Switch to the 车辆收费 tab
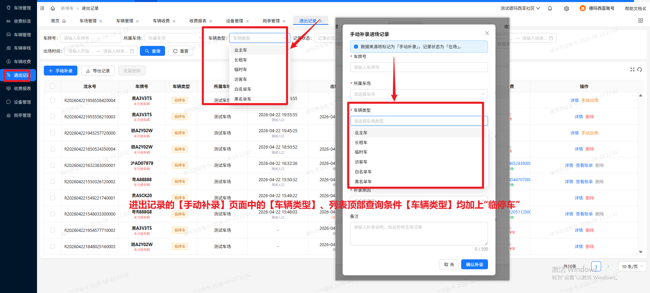Image resolution: width=650 pixels, height=293 pixels. click(x=161, y=21)
